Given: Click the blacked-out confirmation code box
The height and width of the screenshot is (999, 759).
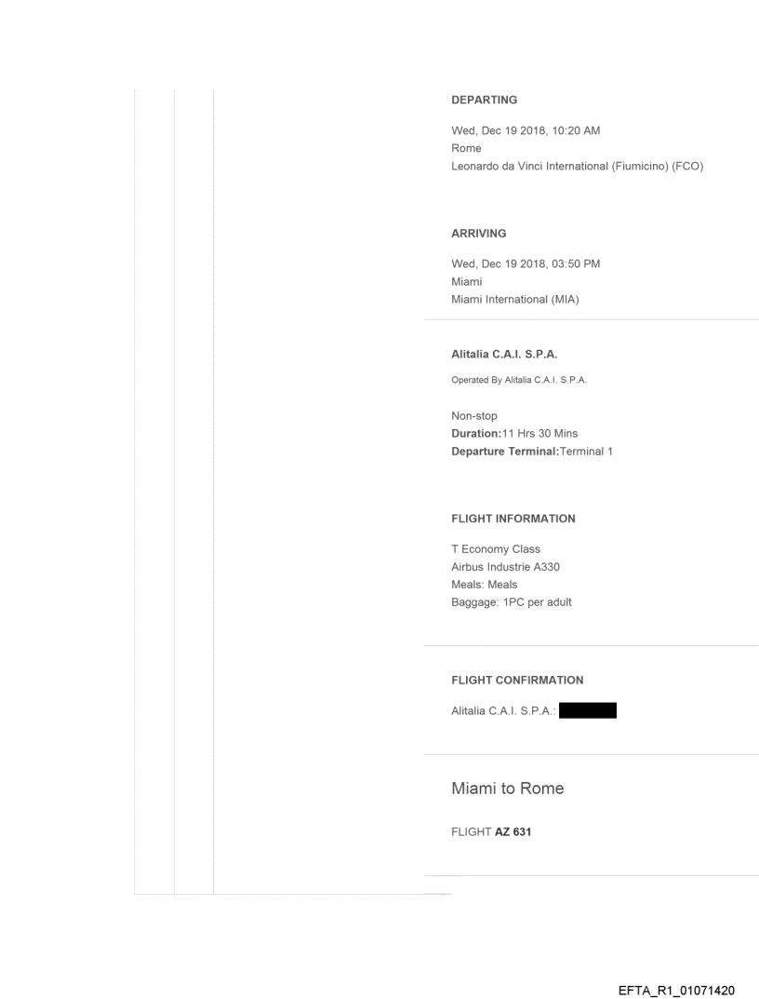Looking at the screenshot, I should (x=589, y=711).
